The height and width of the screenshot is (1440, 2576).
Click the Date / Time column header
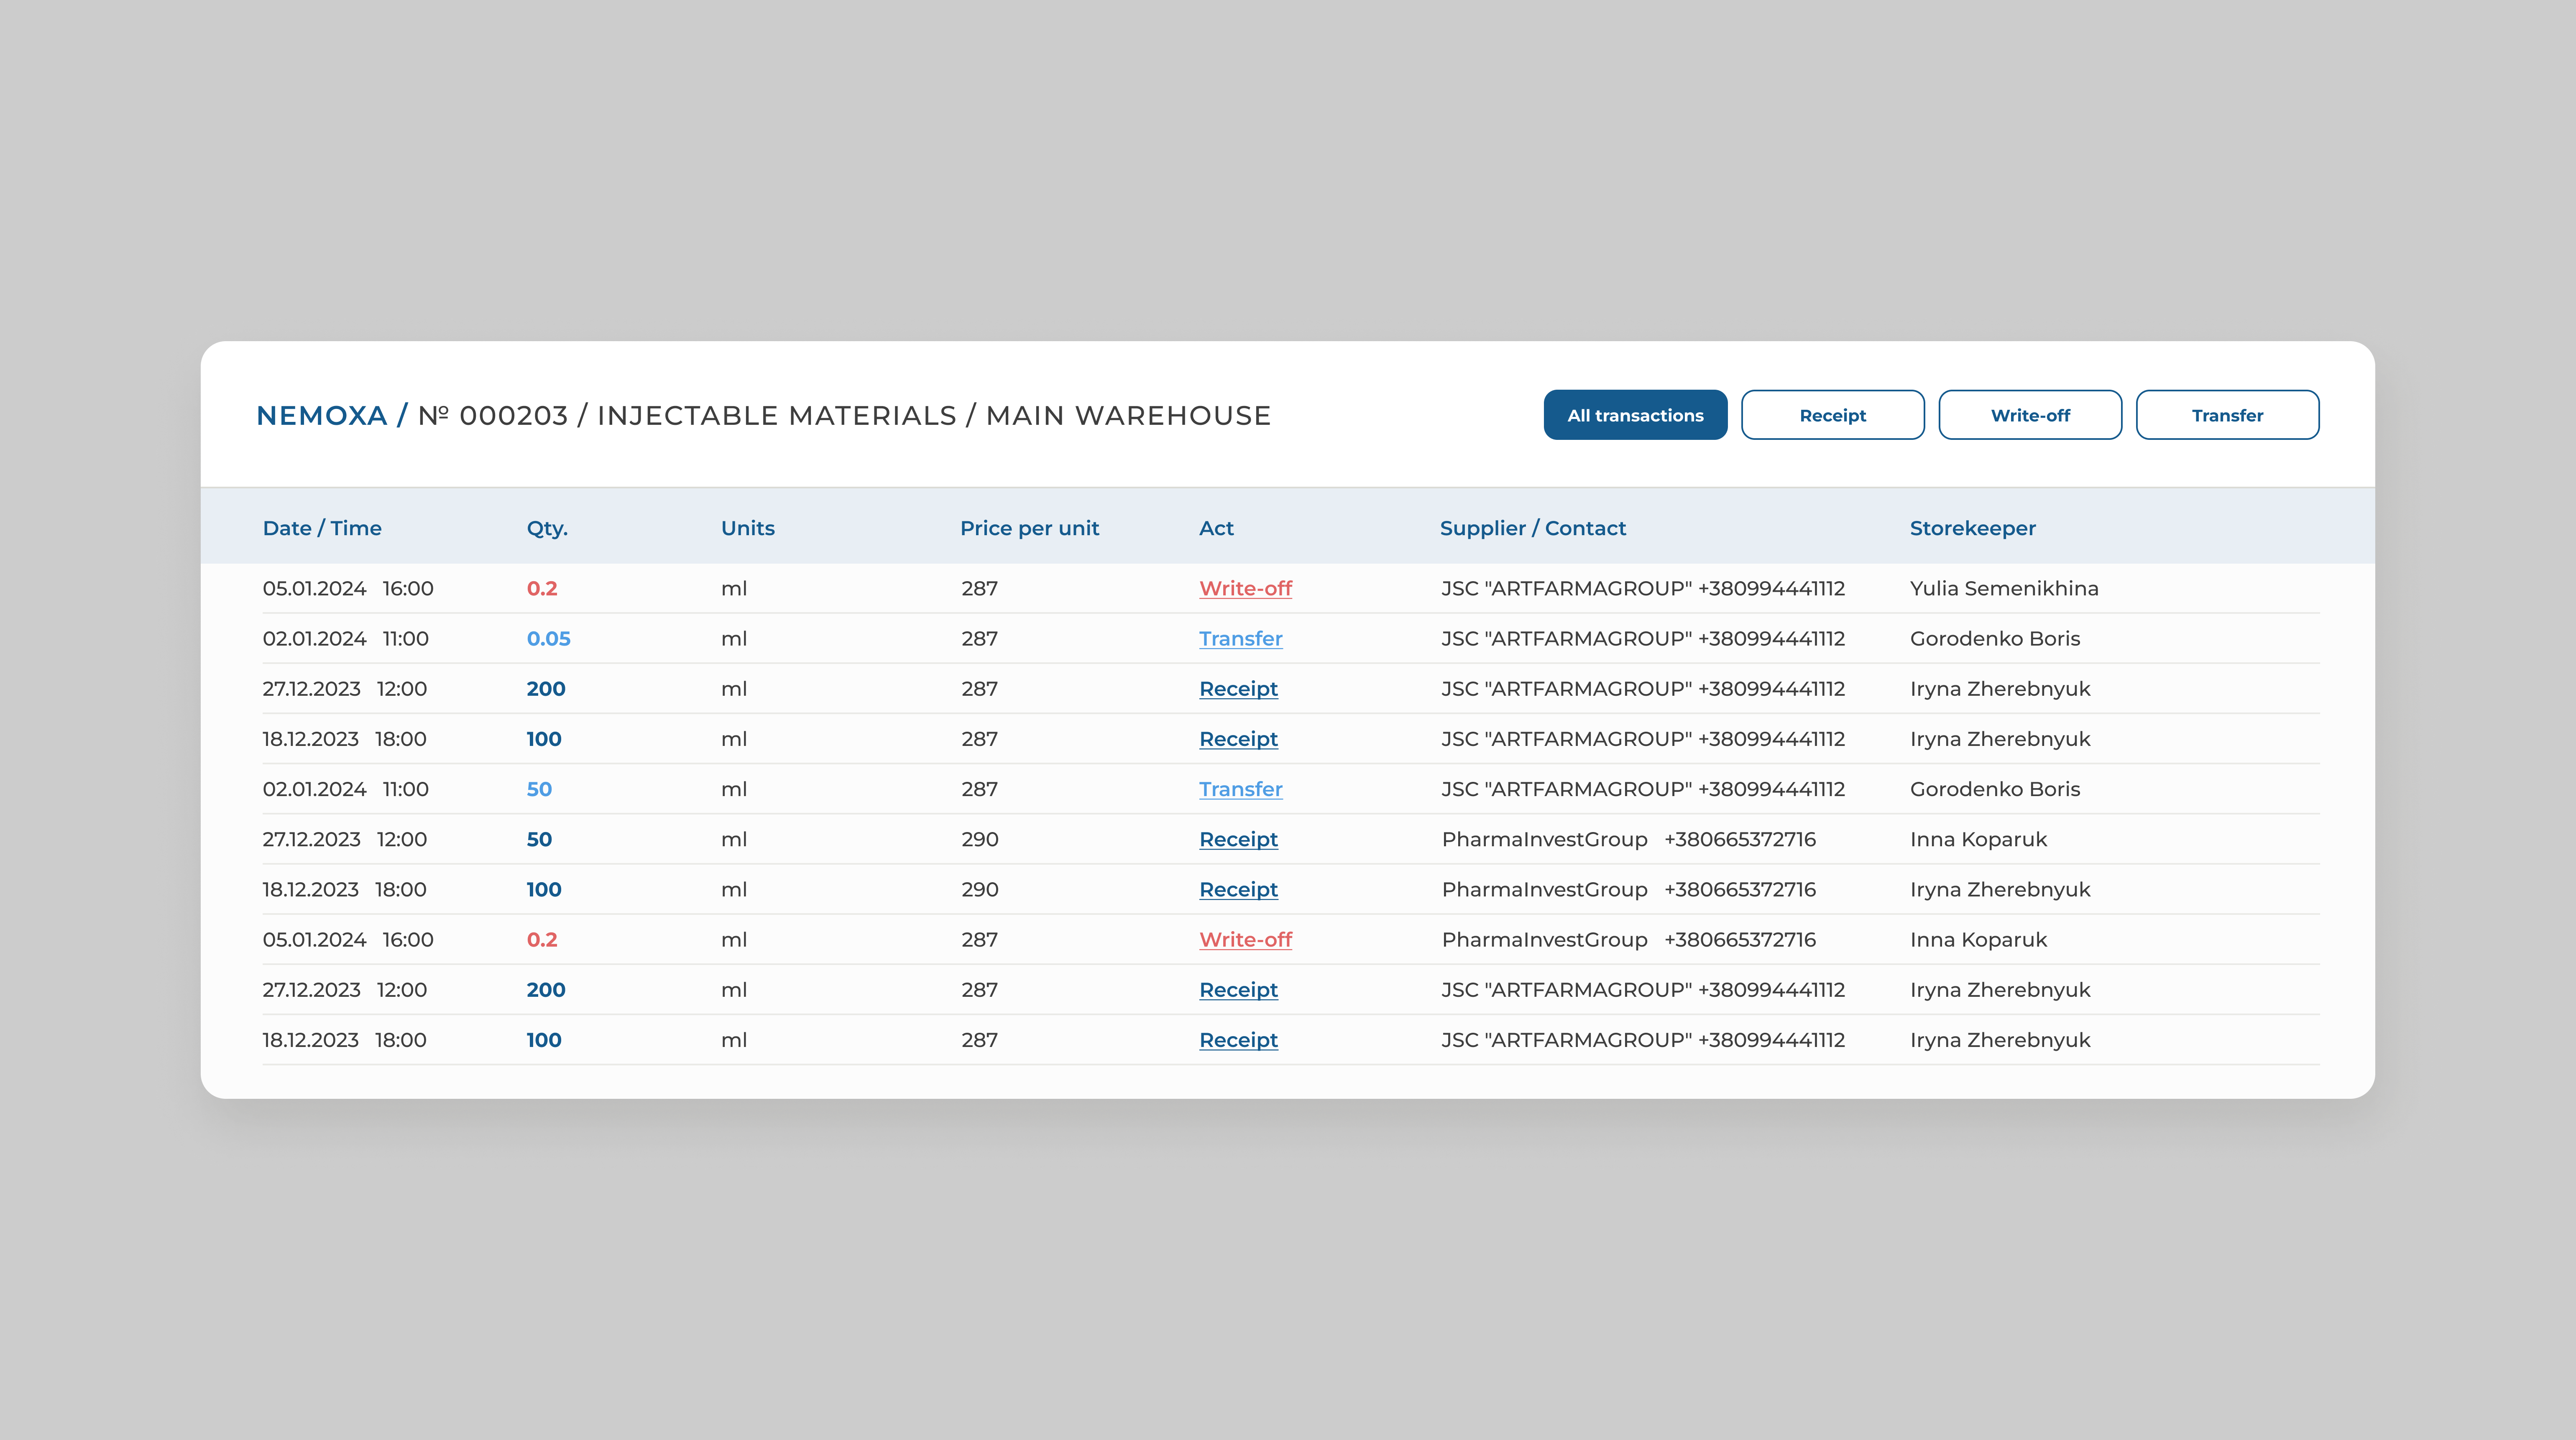tap(322, 528)
